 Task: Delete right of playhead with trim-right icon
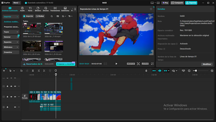[44, 71]
